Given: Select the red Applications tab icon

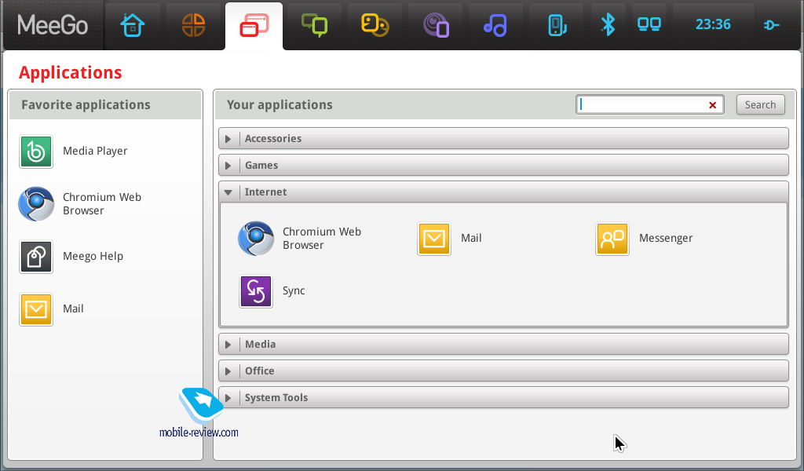Looking at the screenshot, I should [254, 25].
